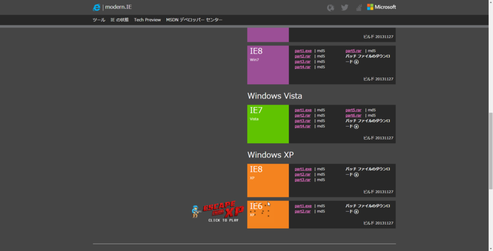Open md5 beside part2.rar in IE6 XP
This screenshot has width=493, height=251.
[x=321, y=212]
